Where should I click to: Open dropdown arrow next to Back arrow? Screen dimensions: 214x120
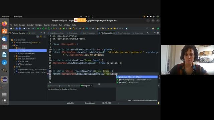[117, 29]
